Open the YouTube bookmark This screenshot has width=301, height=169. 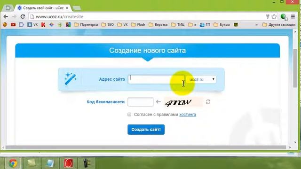pyautogui.click(x=13, y=25)
